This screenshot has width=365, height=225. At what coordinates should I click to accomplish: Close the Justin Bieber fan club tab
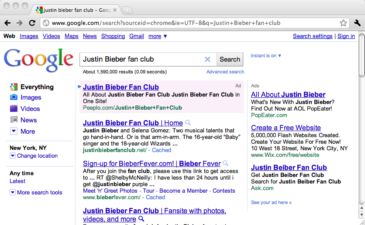point(115,10)
